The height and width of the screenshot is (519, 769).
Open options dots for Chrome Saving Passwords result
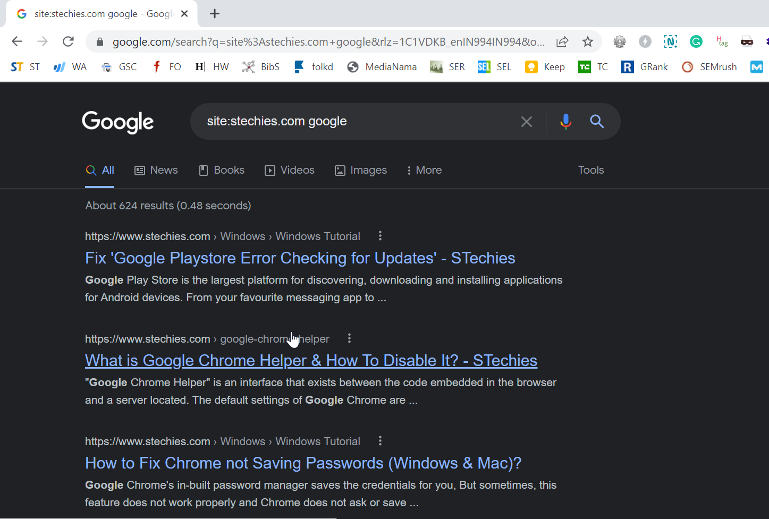[x=380, y=441]
